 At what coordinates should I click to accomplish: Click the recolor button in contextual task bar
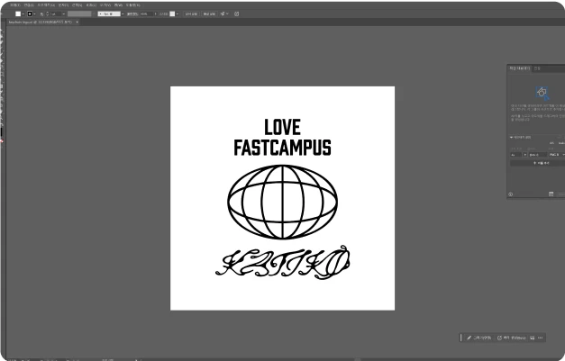(512, 338)
